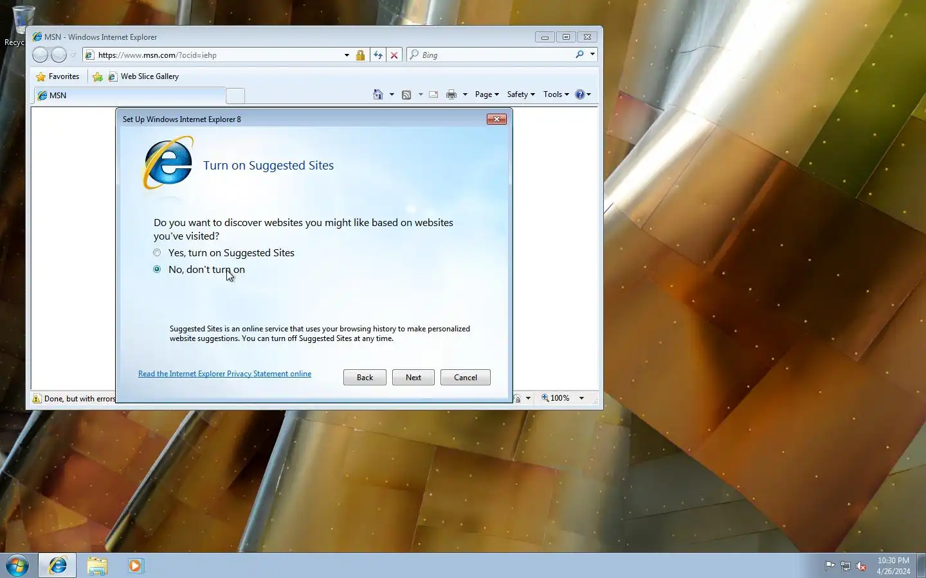This screenshot has height=578, width=926.
Task: Launch Windows Media Player from taskbar
Action: coord(135,566)
